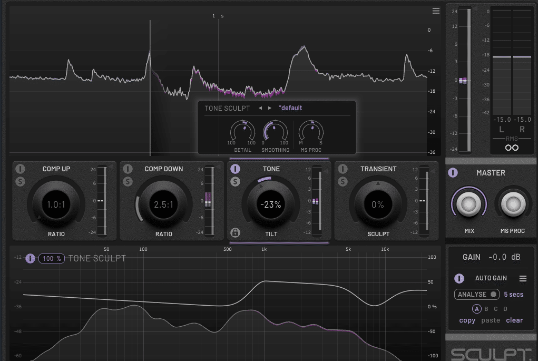538x361 pixels.
Task: Click the MASTER MS PROC knob
Action: point(513,204)
